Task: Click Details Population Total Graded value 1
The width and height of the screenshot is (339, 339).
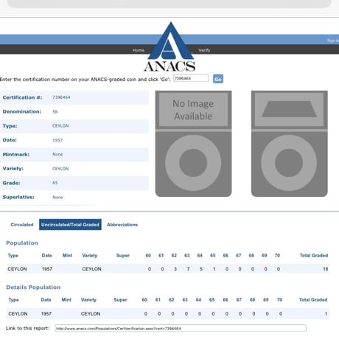Action: coord(326,314)
